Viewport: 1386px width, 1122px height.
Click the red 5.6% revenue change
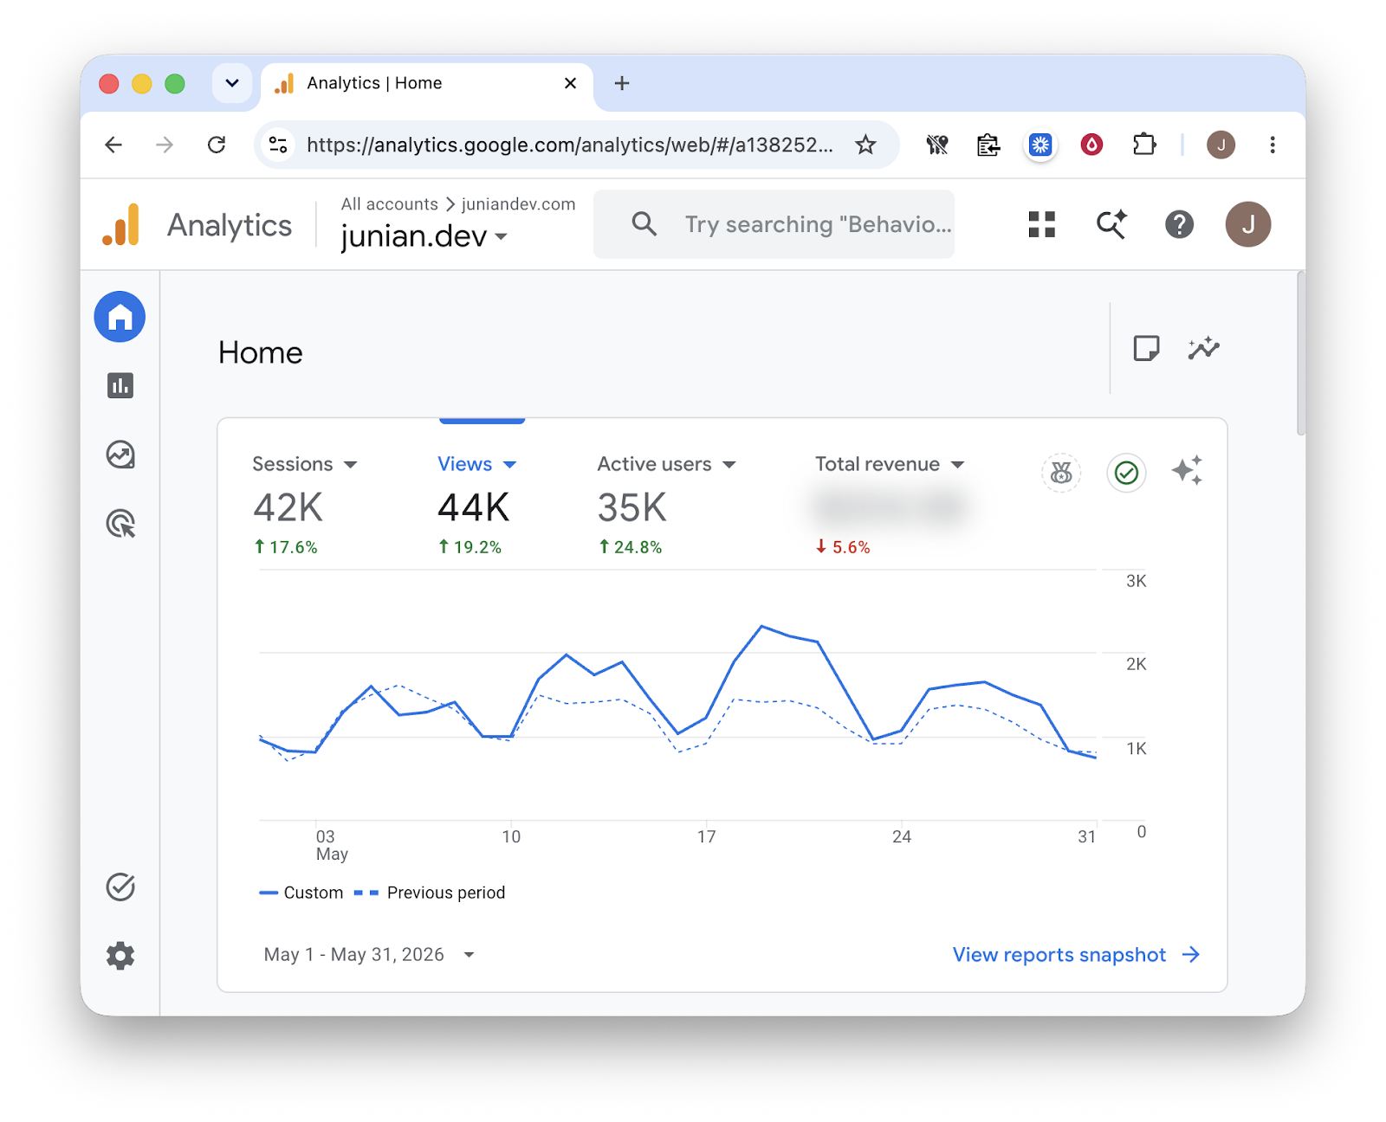click(x=843, y=547)
